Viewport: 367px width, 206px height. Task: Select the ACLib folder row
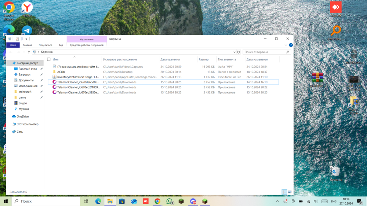click(163, 72)
